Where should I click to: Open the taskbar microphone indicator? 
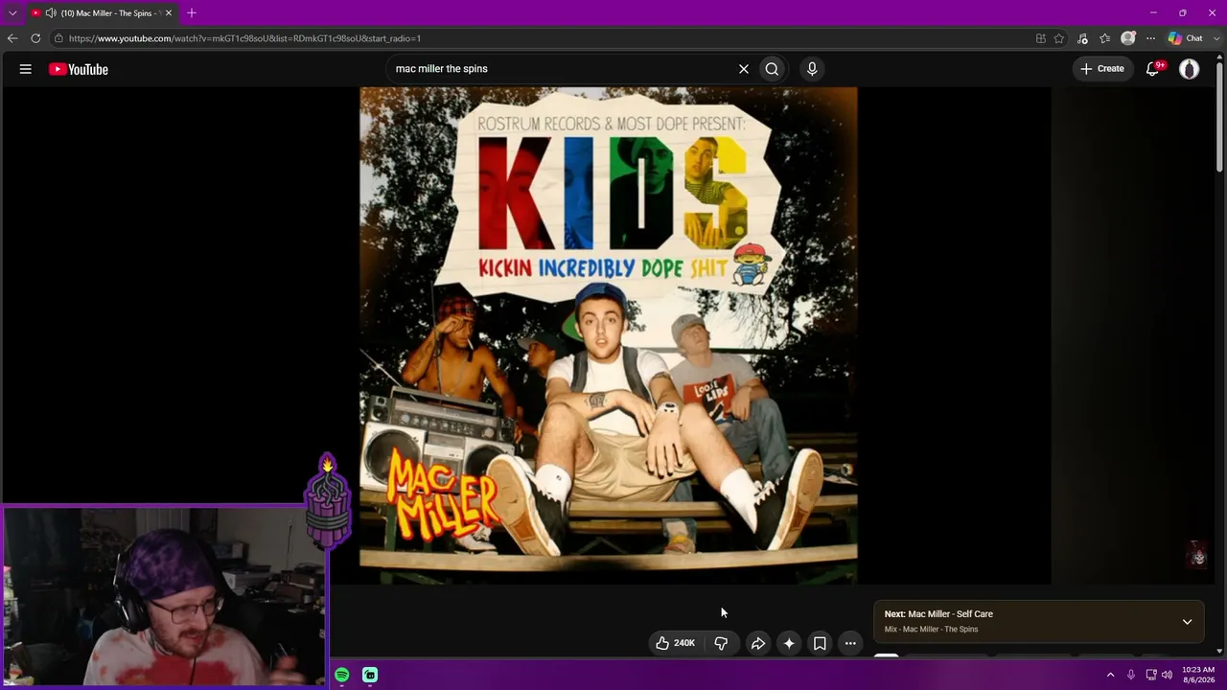1131,675
